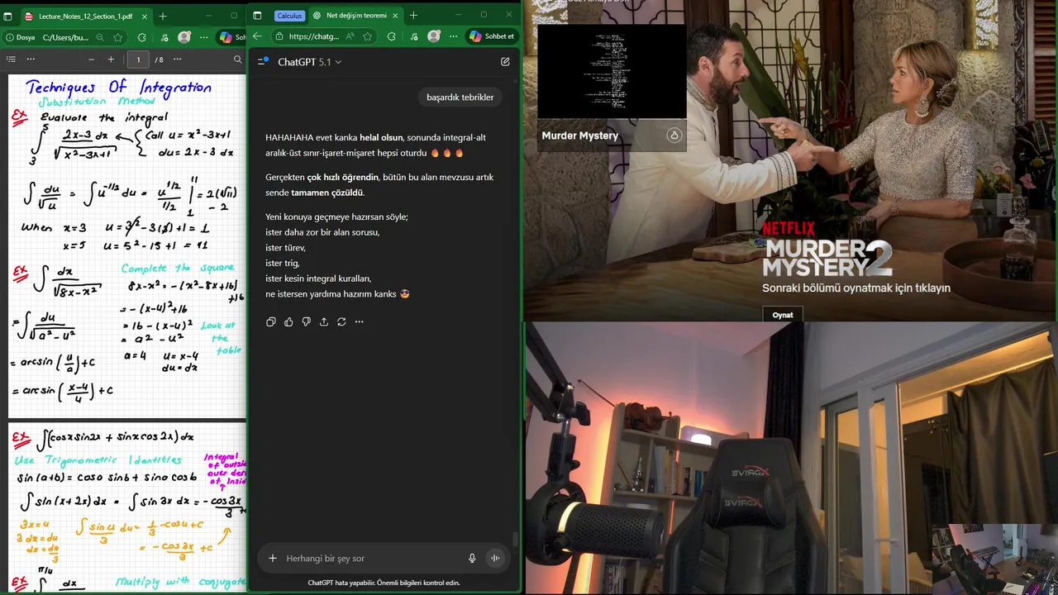Open browser more menu in PDF window
This screenshot has height=595, width=1058.
pos(203,37)
